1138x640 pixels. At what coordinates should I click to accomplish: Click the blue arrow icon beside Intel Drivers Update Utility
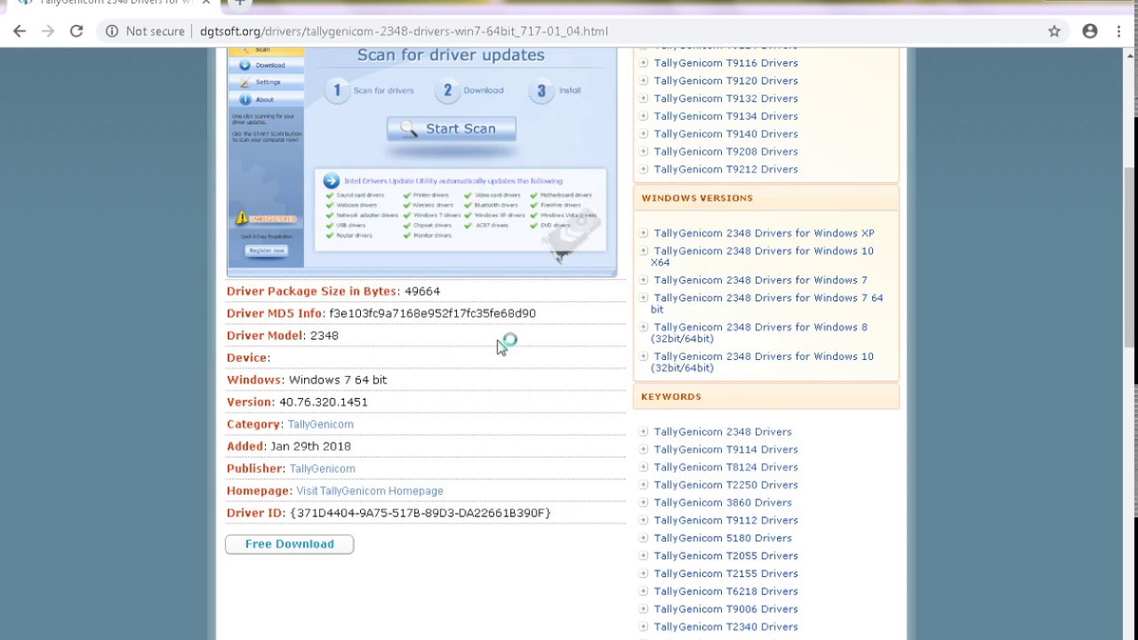coord(332,180)
